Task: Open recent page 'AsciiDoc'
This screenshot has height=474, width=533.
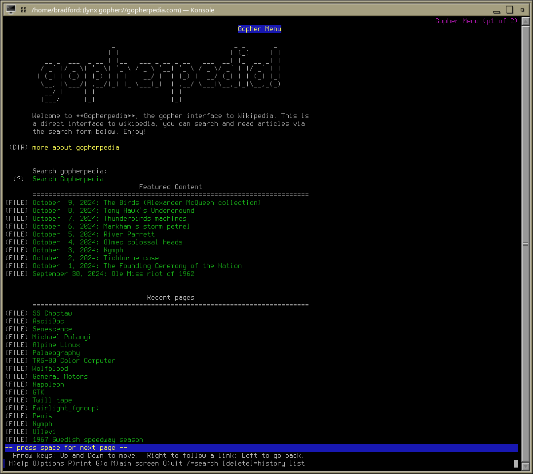Action: pos(48,321)
